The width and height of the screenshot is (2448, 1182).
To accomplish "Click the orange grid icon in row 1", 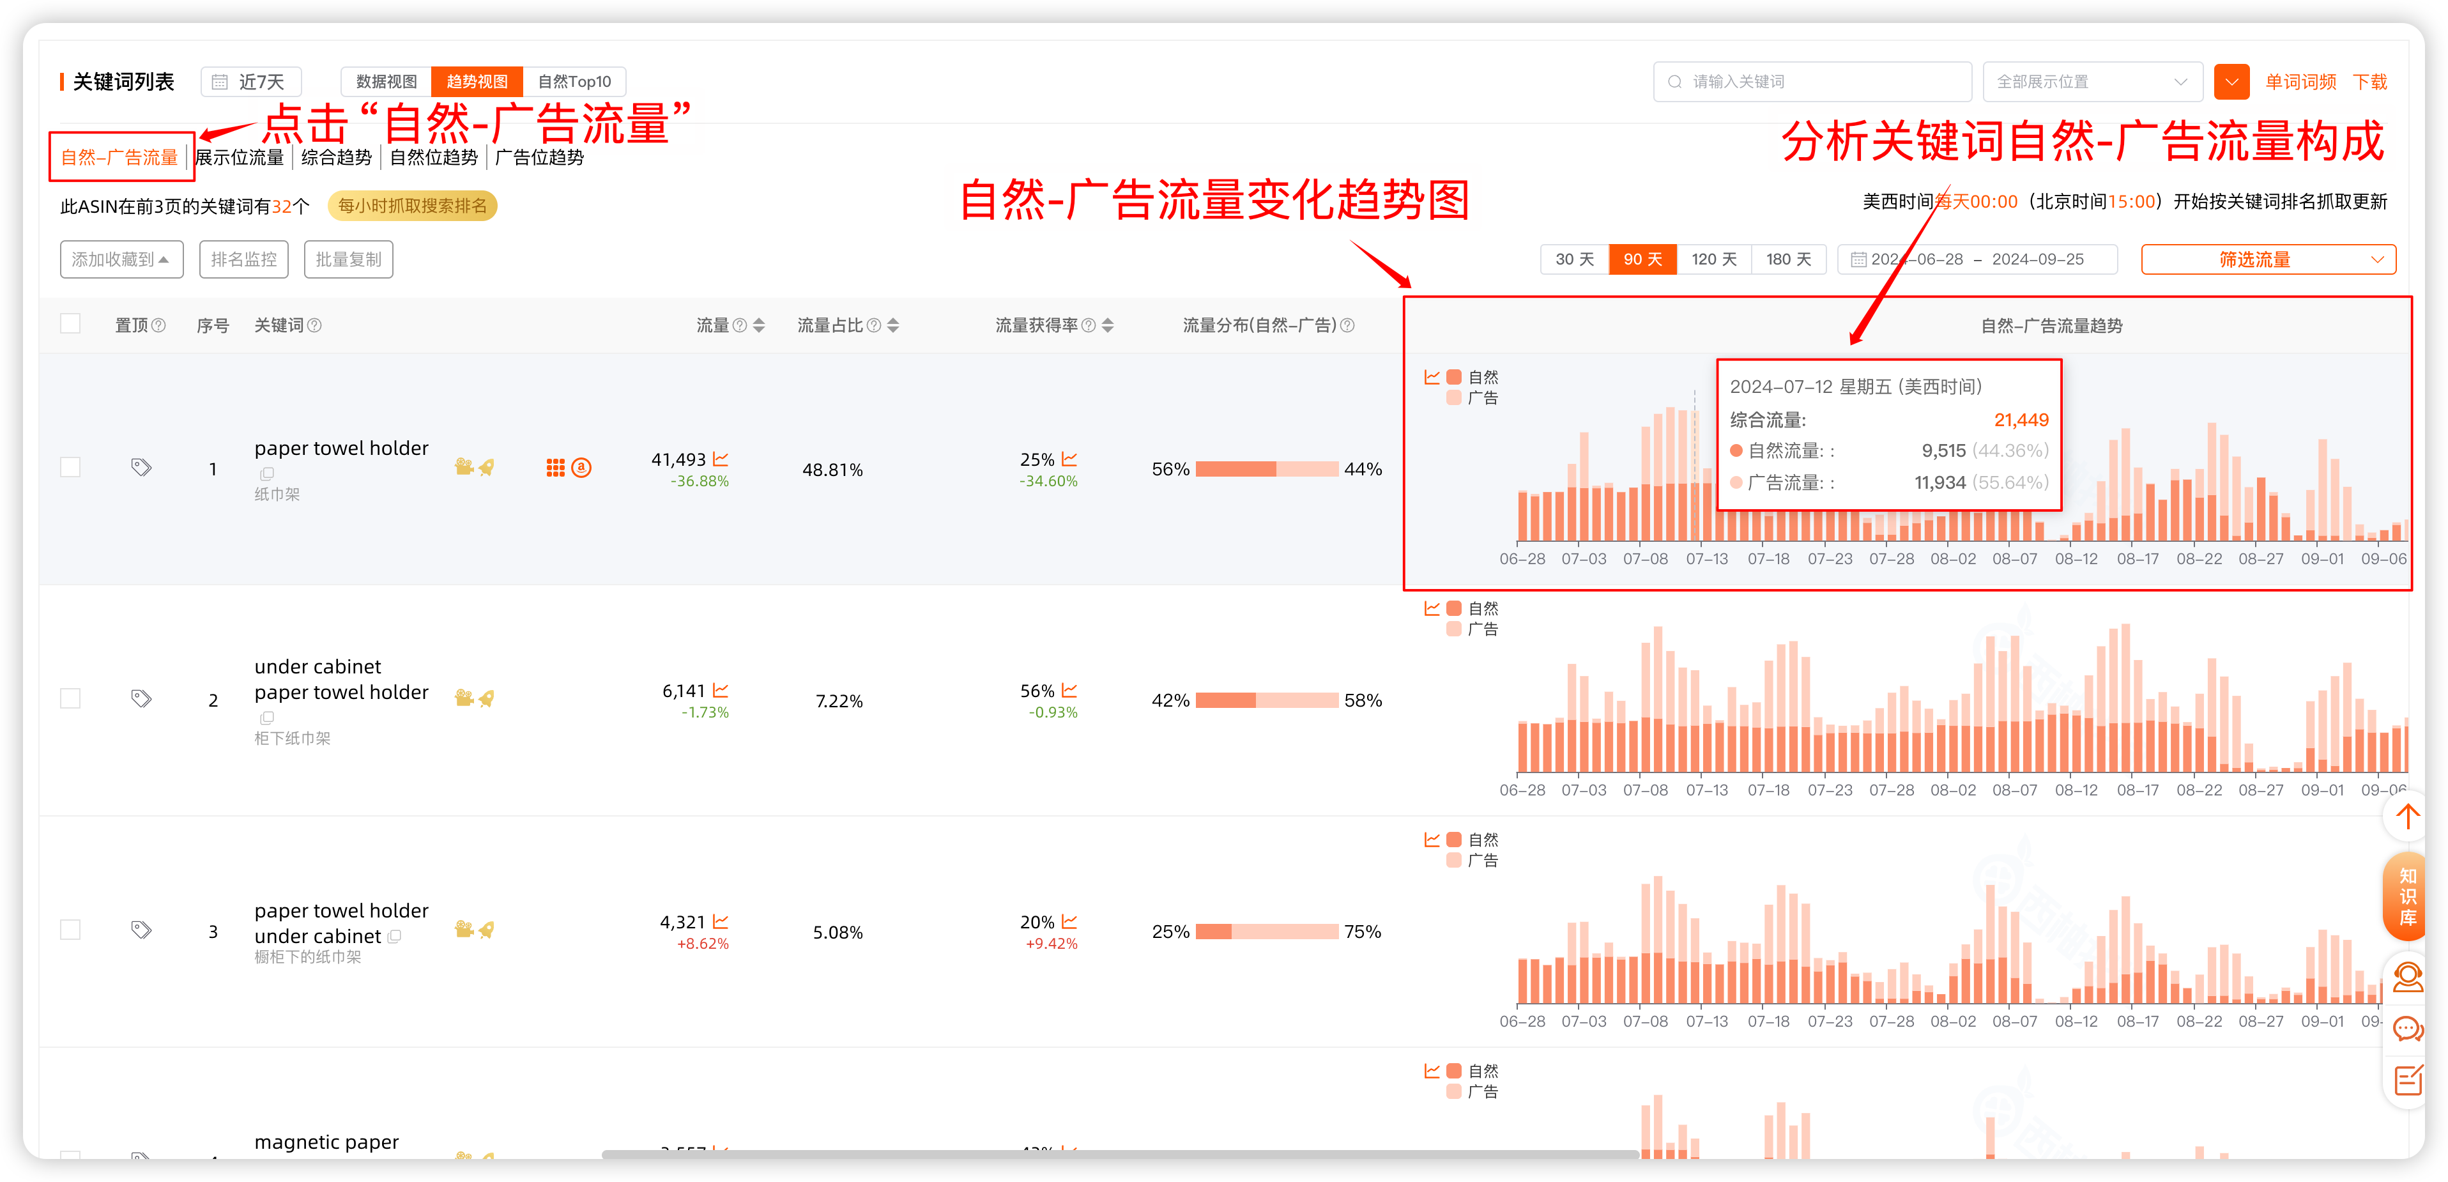I will 556,468.
